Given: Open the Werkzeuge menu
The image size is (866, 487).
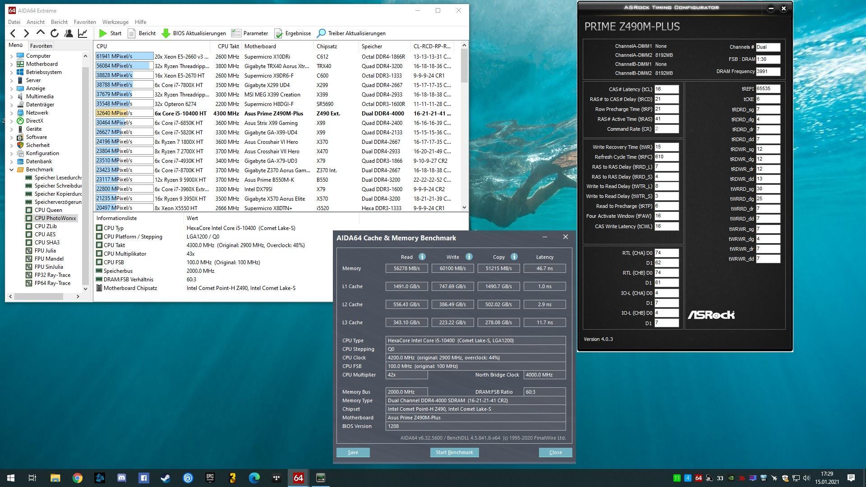Looking at the screenshot, I should click(115, 22).
